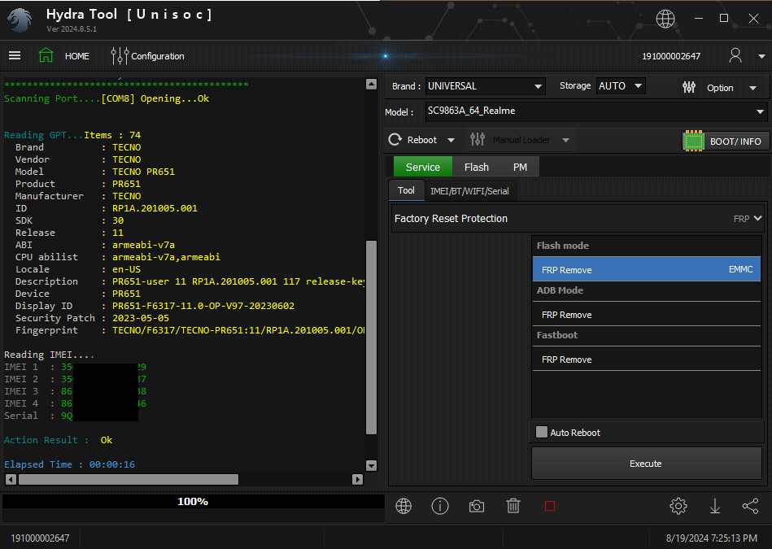Click the globe language icon in title bar
Image resolution: width=772 pixels, height=549 pixels.
(x=665, y=19)
